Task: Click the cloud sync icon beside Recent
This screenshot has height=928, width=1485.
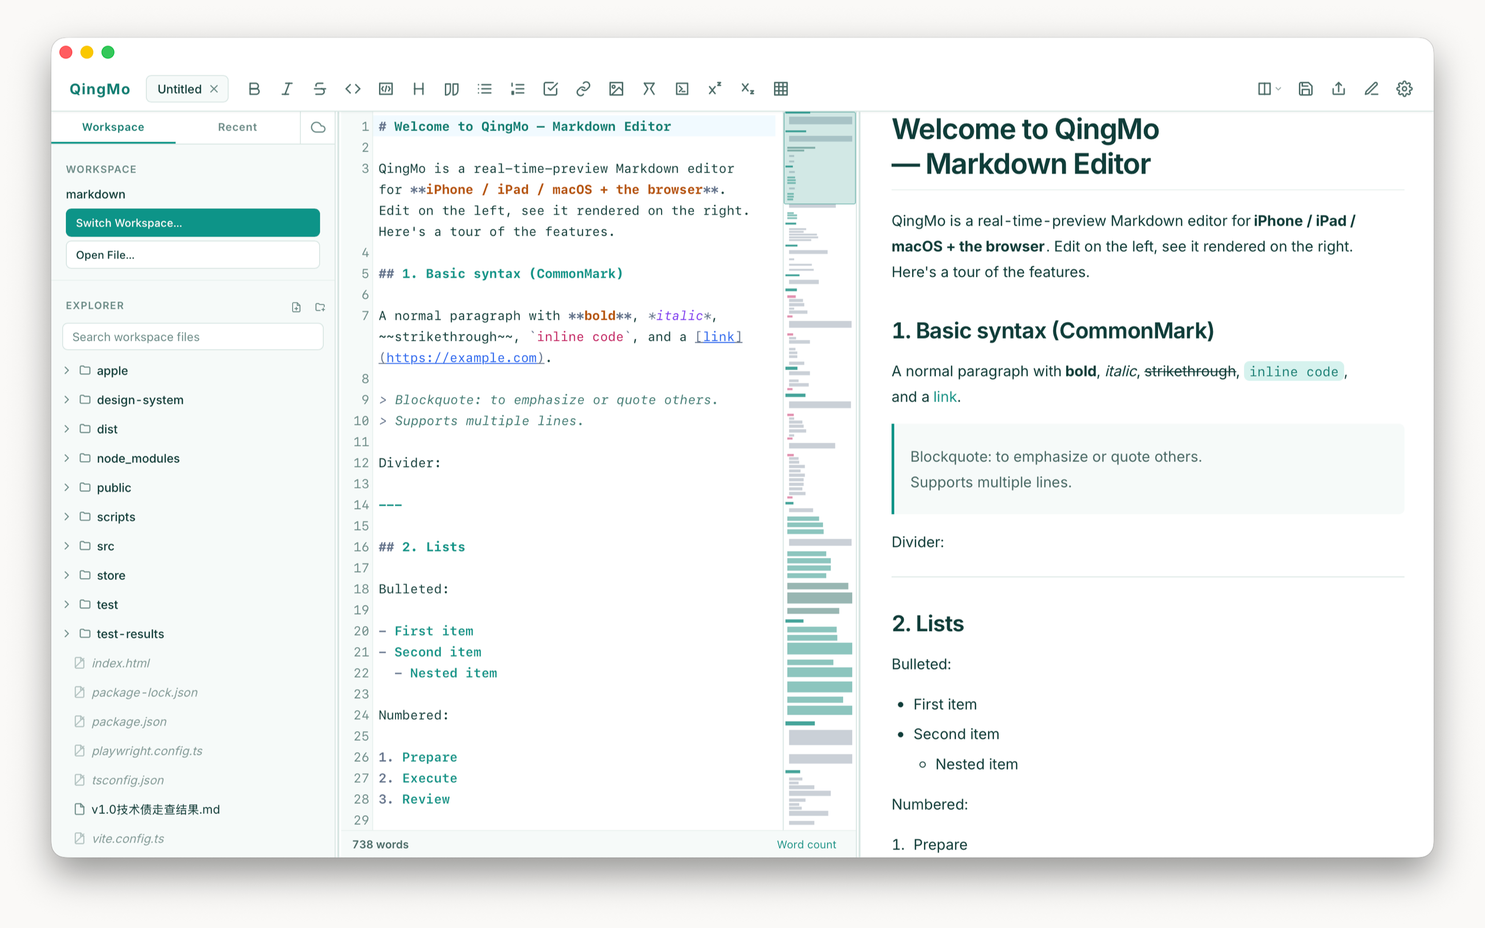Action: pyautogui.click(x=318, y=127)
